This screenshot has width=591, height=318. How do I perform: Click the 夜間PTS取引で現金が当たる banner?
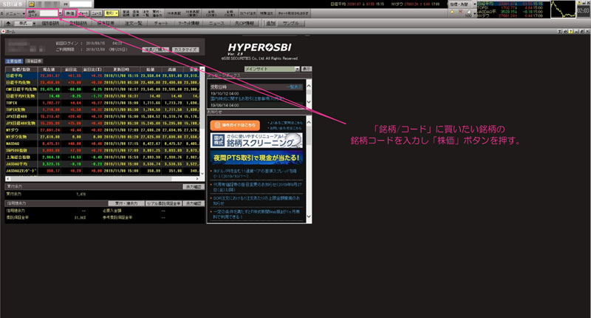pyautogui.click(x=256, y=158)
